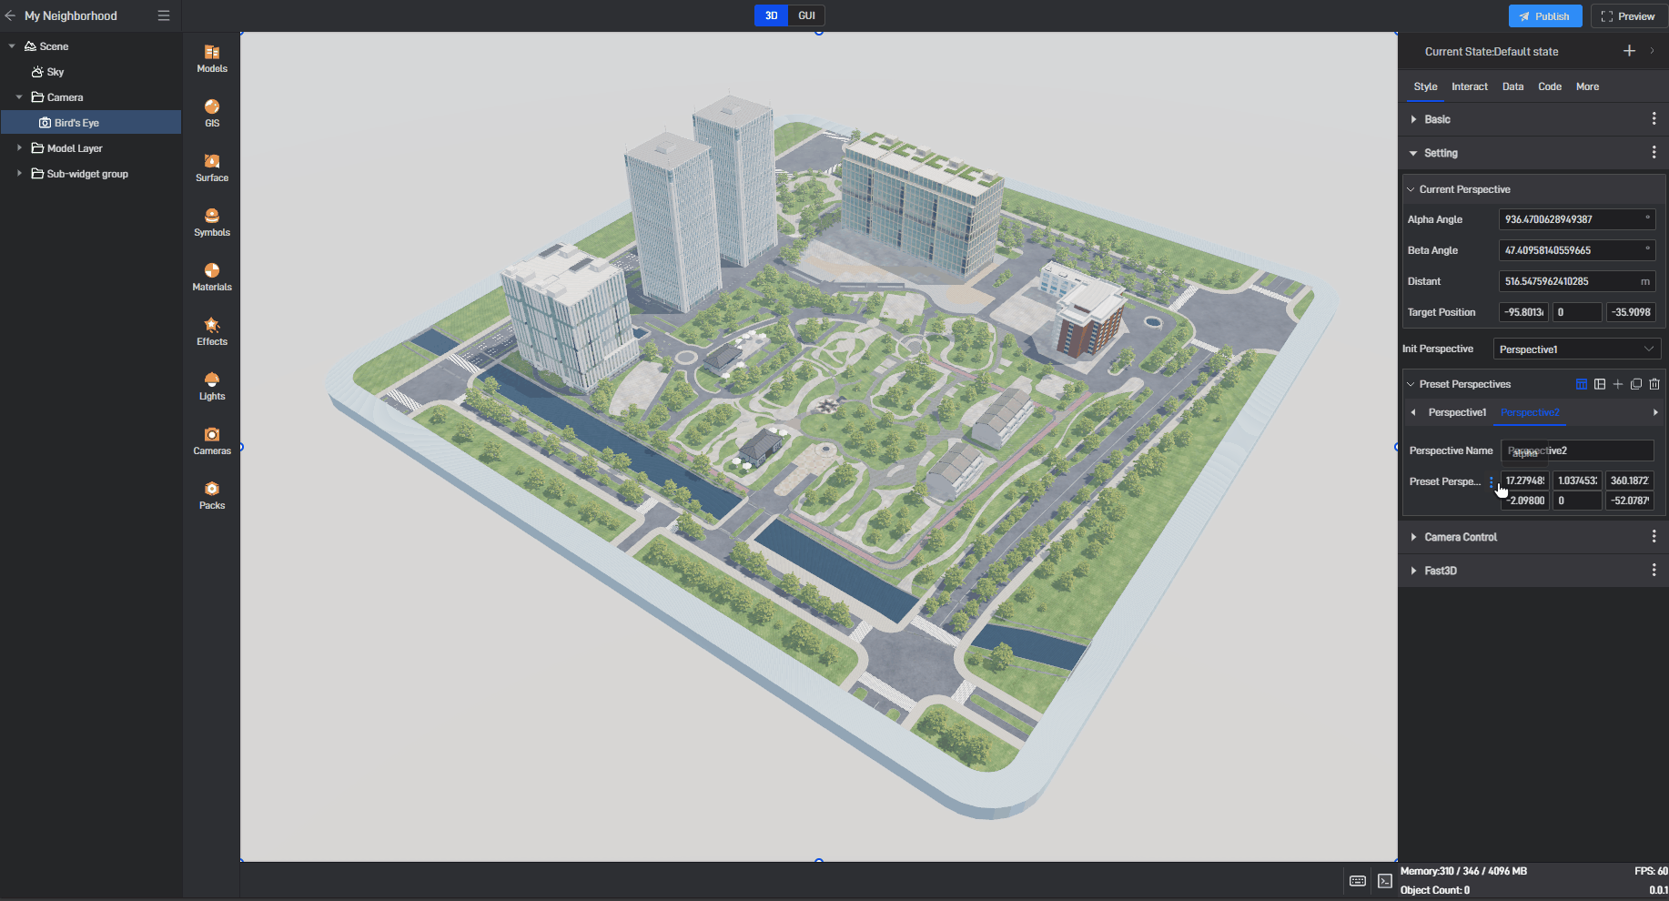The height and width of the screenshot is (901, 1669).
Task: Switch to GUI mode toggle
Action: point(806,15)
